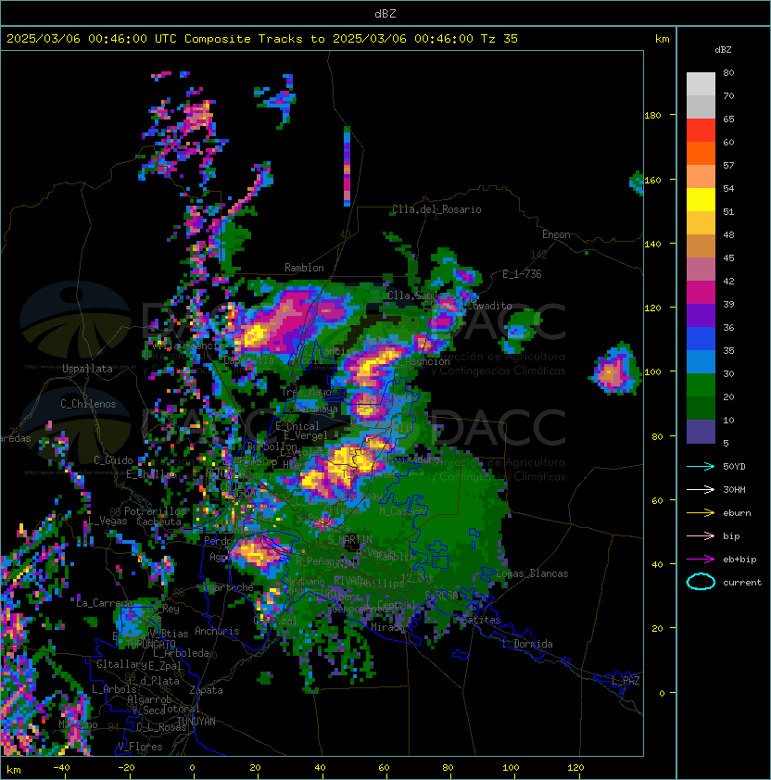Viewport: 771px width, 780px height.
Task: Click the 'L_PAZ' label at right edge
Action: pos(626,681)
